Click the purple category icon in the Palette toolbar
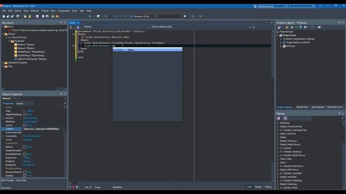Viewport: 346px width, 194px height. coord(285,119)
